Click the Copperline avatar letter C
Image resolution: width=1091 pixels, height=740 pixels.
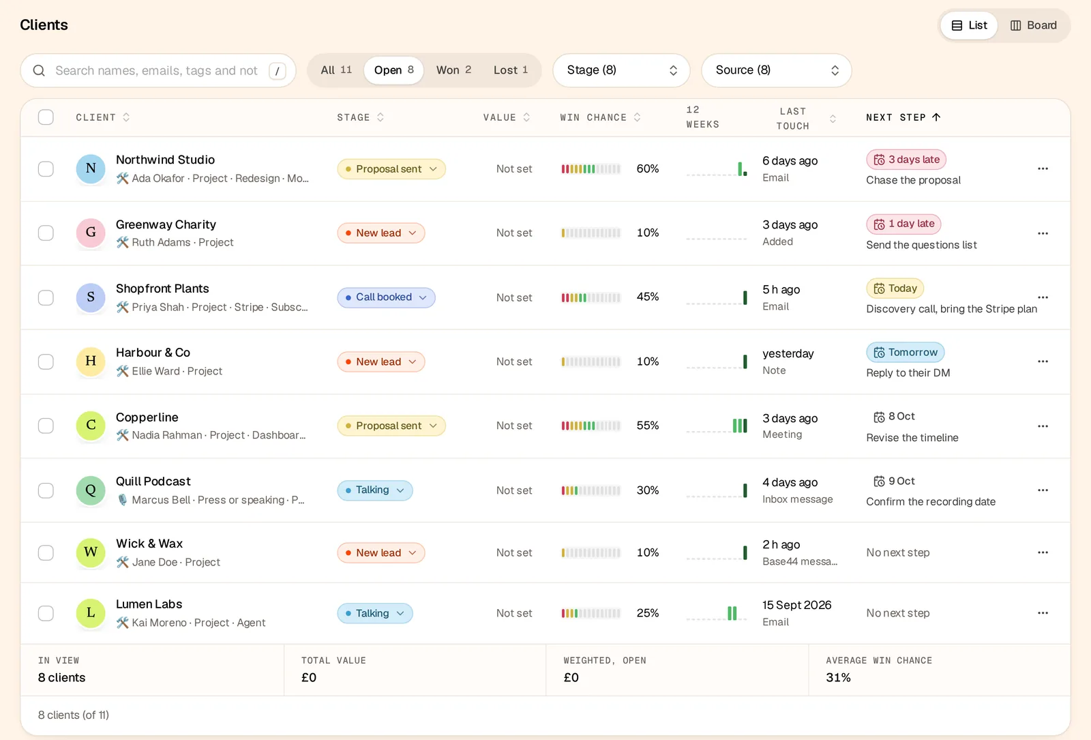point(91,426)
